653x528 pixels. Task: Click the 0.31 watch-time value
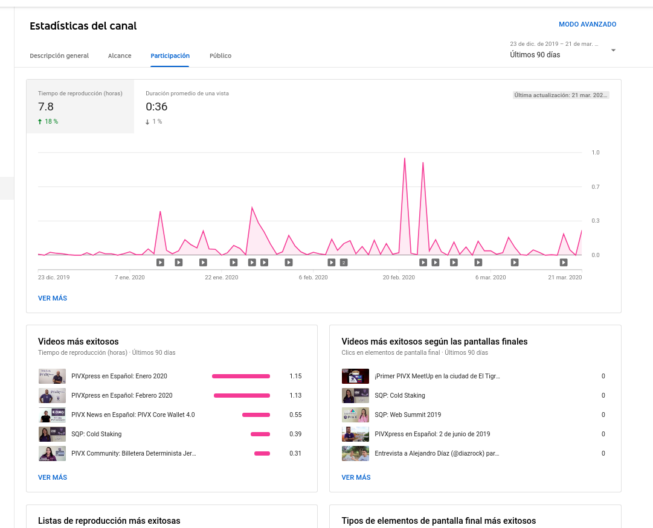[x=295, y=454]
